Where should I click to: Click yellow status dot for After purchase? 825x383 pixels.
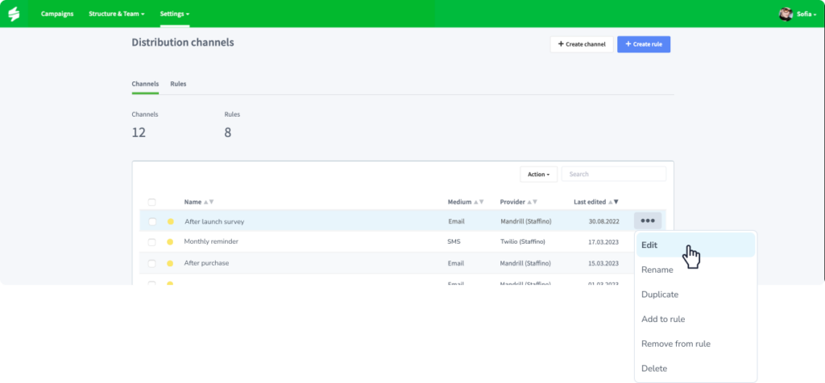170,263
